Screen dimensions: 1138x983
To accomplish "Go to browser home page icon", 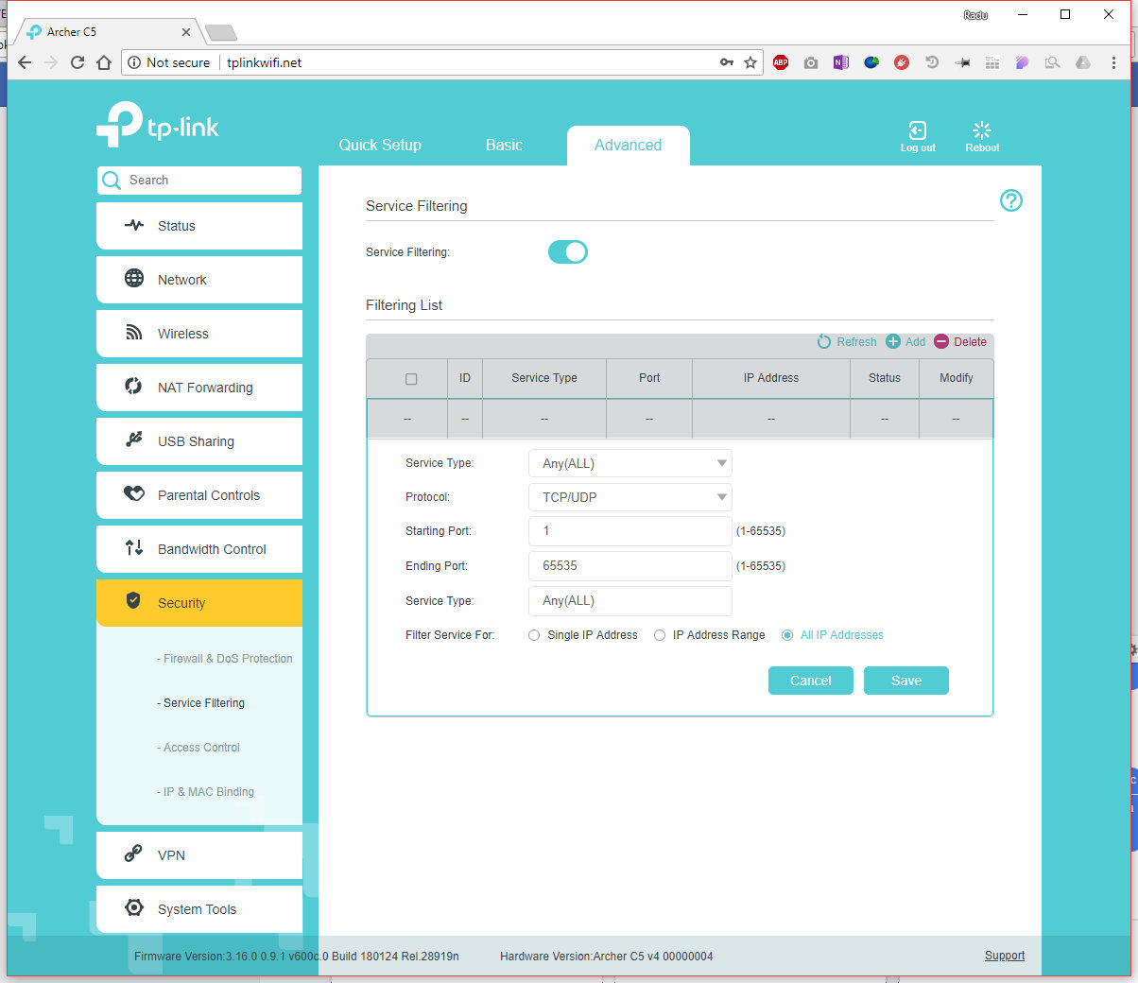I will tap(105, 62).
